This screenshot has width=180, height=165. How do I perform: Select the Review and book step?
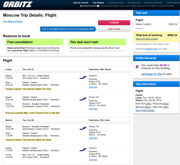click(153, 3)
